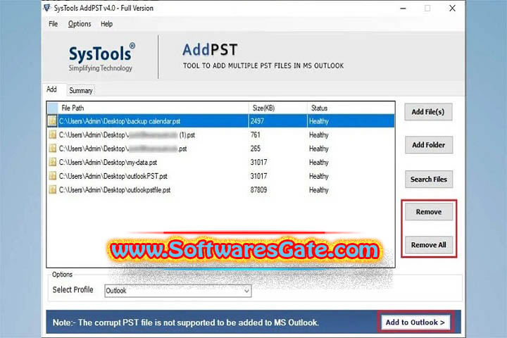Open the Help menu
The image size is (507, 338).
click(106, 24)
